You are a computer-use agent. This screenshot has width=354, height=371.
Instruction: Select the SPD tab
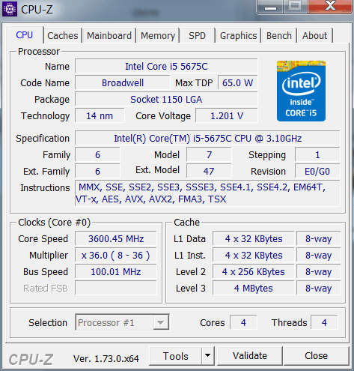[x=197, y=36]
